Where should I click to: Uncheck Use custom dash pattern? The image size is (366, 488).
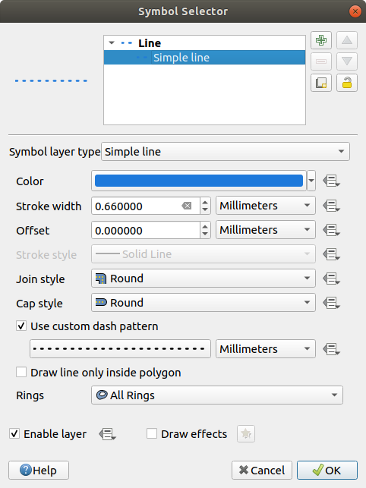(21, 326)
